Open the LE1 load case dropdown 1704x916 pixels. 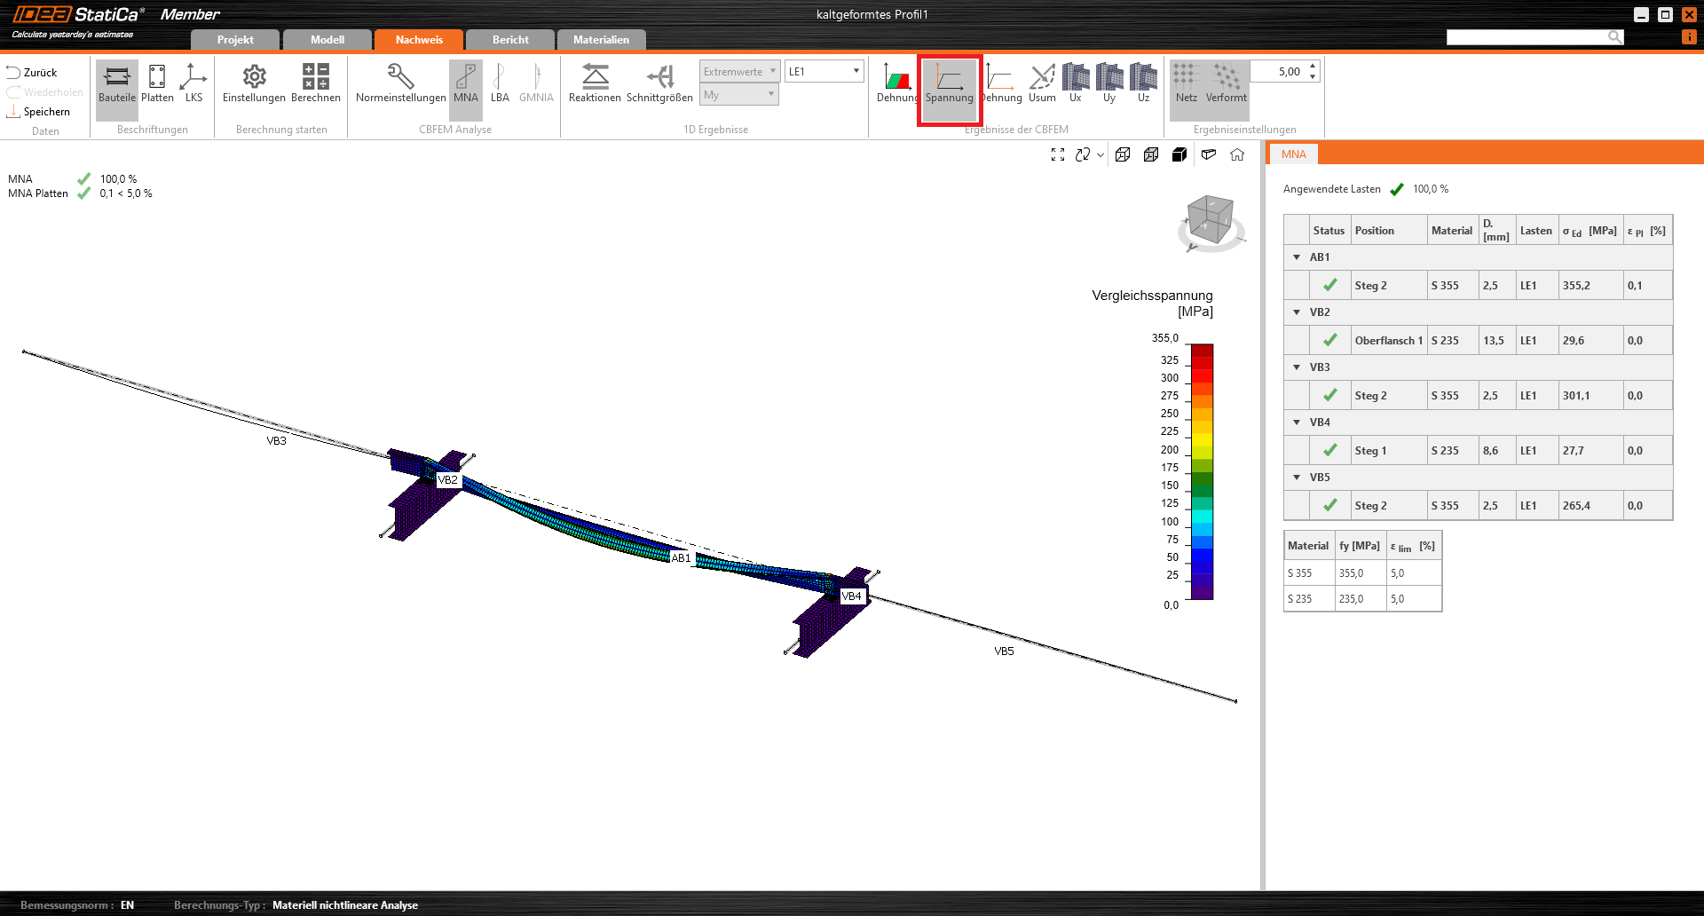824,72
